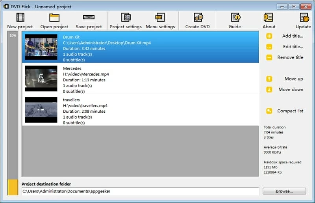This screenshot has height=203, width=315.
Task: Click the travellers video thumbnail
Action: (x=41, y=110)
